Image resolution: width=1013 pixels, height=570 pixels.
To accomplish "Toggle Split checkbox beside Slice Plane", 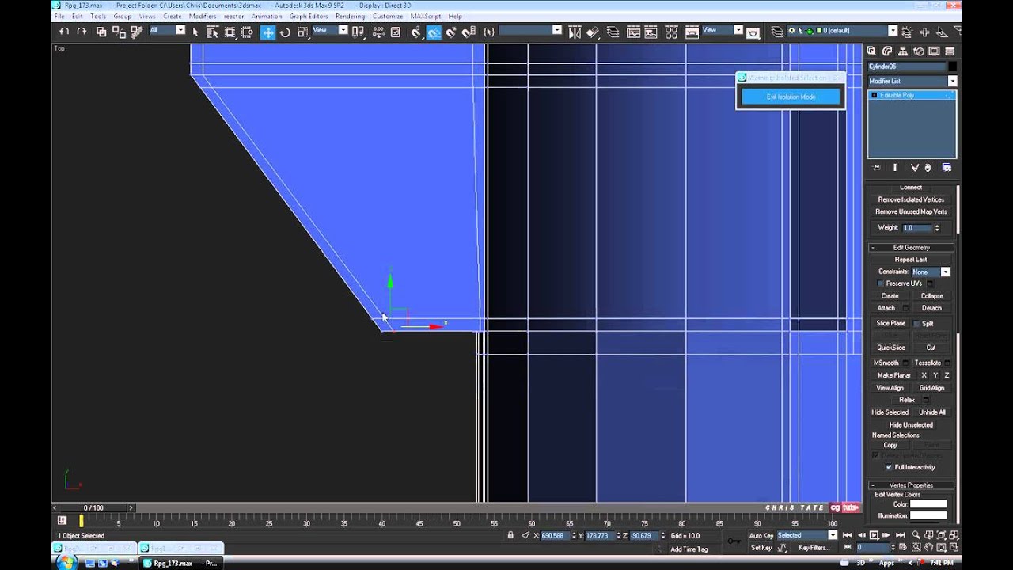I will click(917, 324).
